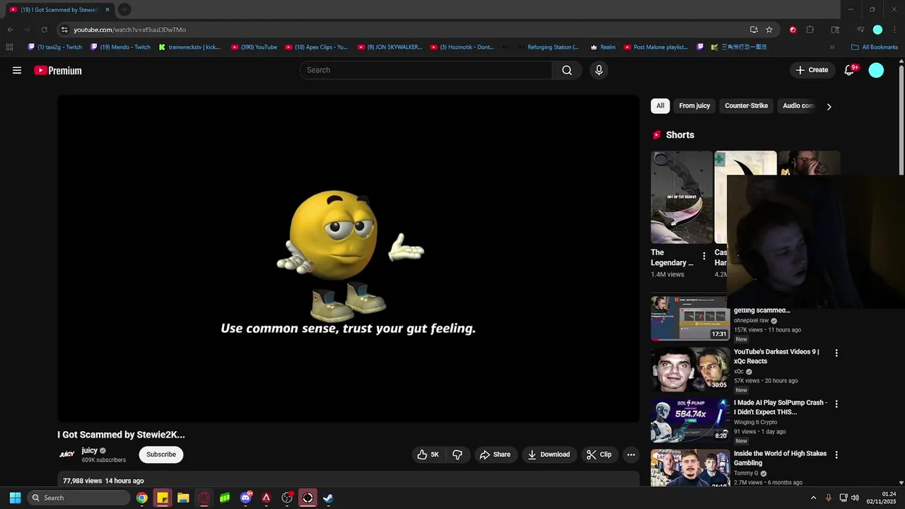Click into YouTube search field
905x509 pixels.
pyautogui.click(x=426, y=70)
